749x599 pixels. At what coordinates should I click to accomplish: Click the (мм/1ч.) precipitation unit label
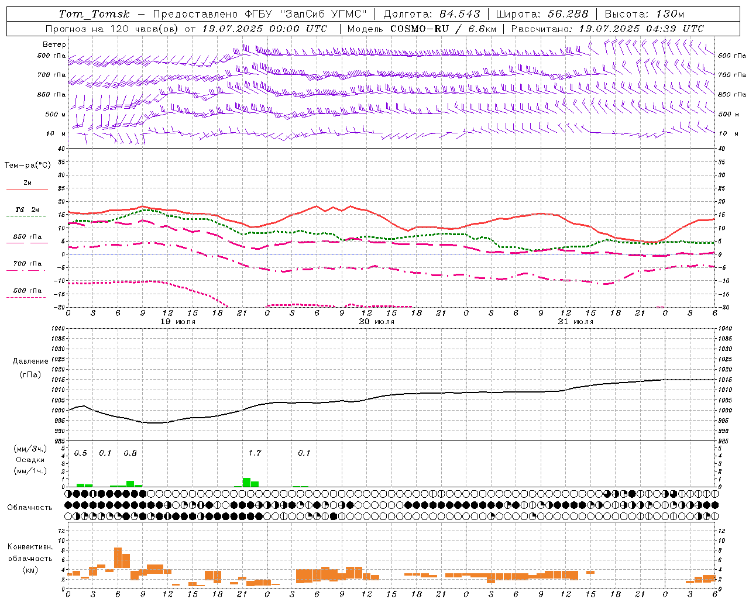click(30, 471)
